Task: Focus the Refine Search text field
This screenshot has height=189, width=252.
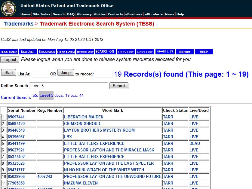Action: click(69, 86)
